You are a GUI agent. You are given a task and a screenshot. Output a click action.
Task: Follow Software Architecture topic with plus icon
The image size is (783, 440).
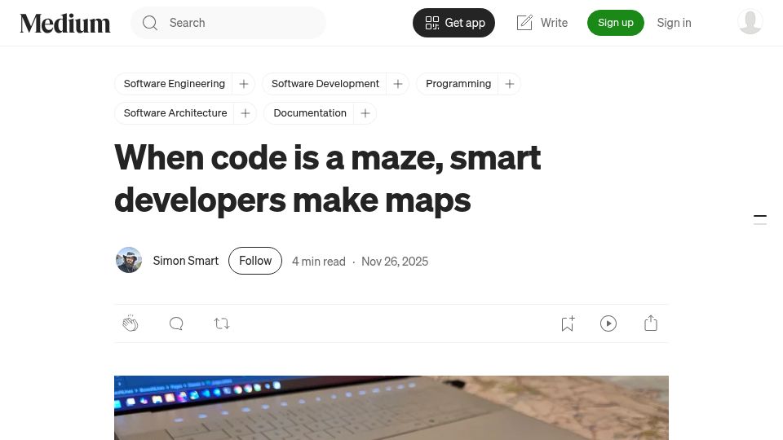point(246,113)
